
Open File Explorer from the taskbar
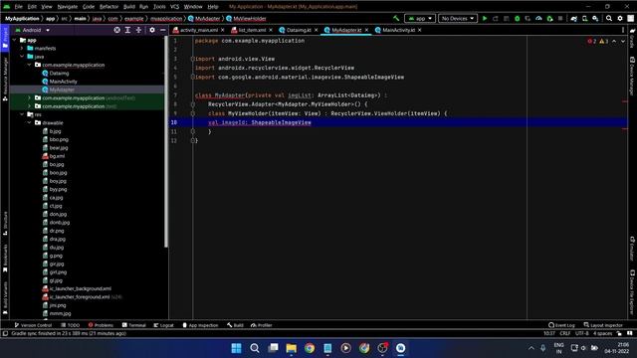[x=291, y=348]
